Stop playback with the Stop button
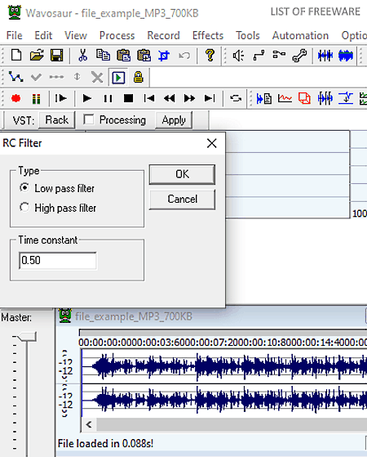Image resolution: width=367 pixels, height=457 pixels. [x=128, y=98]
